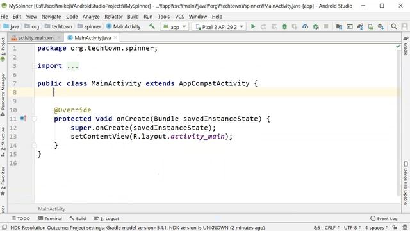
Task: Open the Analyze menu
Action: (91, 17)
